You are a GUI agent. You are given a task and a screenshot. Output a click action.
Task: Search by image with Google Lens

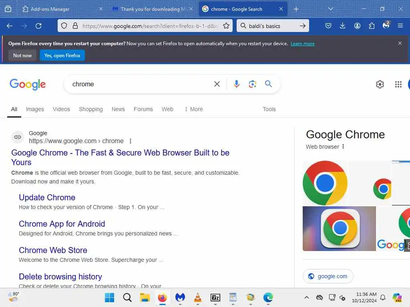point(252,84)
